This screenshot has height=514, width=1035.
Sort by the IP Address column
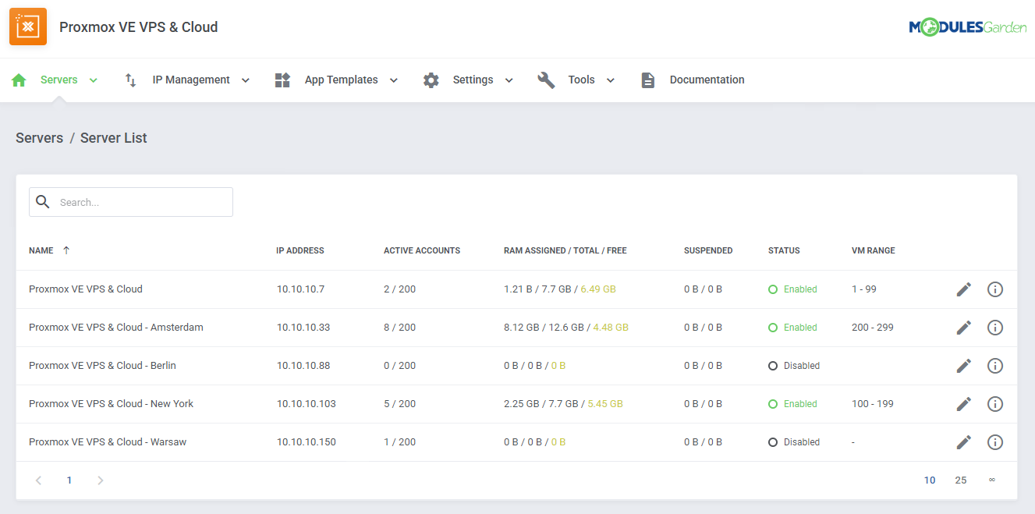pos(300,250)
